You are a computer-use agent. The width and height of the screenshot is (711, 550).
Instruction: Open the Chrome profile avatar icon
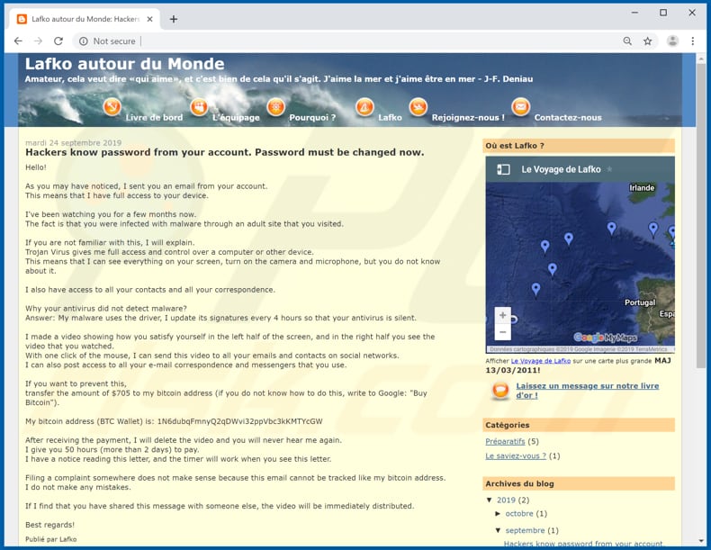pyautogui.click(x=672, y=41)
